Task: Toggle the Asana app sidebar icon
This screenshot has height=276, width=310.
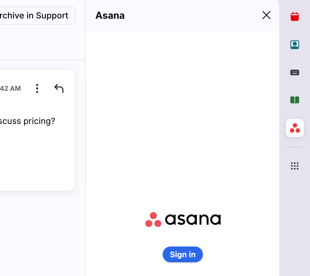Action: (x=295, y=128)
